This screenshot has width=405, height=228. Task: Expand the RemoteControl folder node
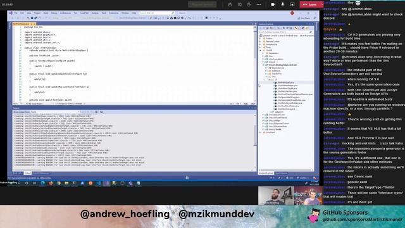pyautogui.click(x=260, y=41)
